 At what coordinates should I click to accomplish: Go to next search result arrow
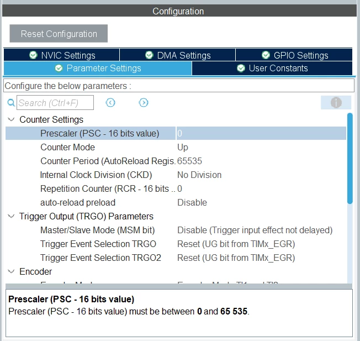144,102
